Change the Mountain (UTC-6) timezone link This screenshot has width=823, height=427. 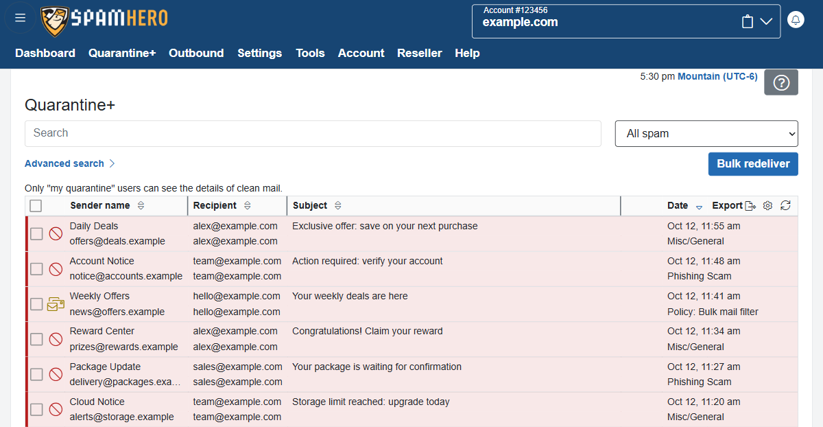click(x=717, y=76)
